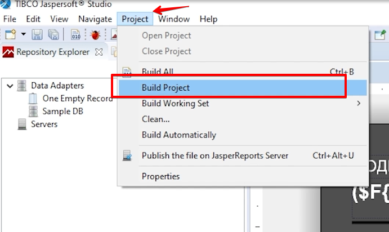Click the Repository Explorer tab icon

click(x=8, y=52)
